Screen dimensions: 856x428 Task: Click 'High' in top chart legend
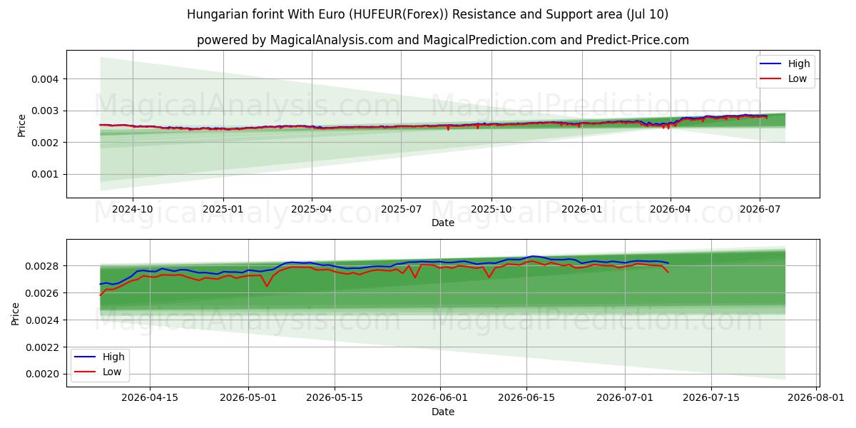[x=799, y=63]
